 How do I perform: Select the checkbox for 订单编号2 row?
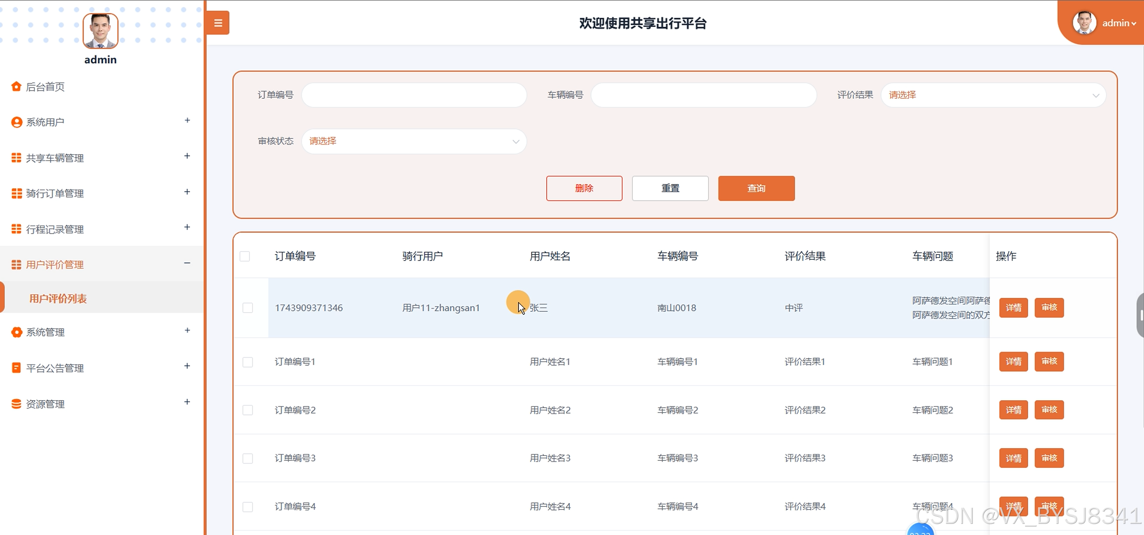pyautogui.click(x=248, y=410)
